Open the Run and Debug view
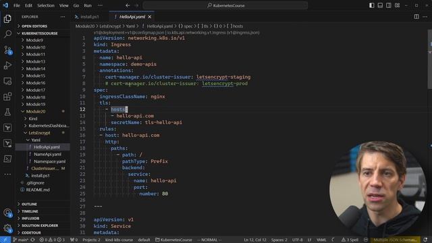 [x=7, y=65]
